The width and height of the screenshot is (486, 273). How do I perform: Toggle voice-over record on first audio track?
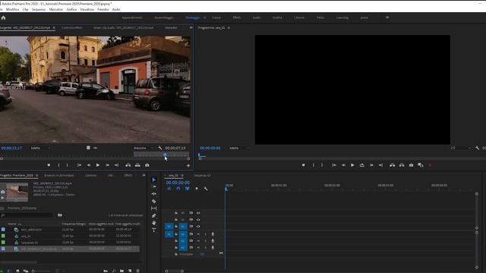(213, 234)
